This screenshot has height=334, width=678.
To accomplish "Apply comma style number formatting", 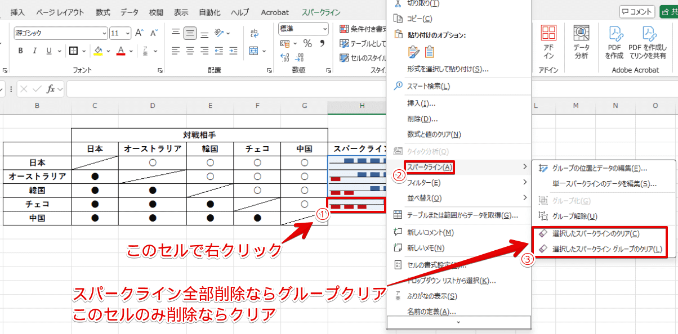I will (x=323, y=43).
